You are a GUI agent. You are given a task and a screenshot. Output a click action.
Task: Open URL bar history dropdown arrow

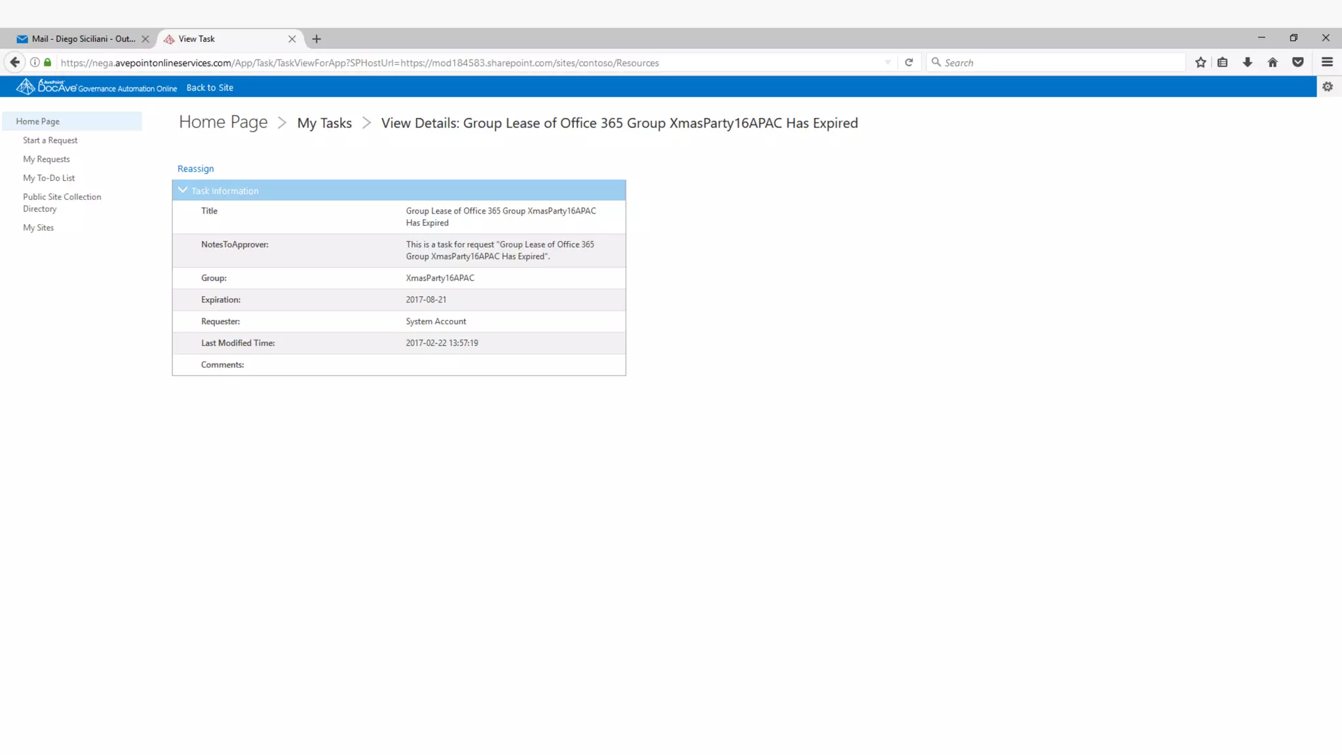[888, 62]
